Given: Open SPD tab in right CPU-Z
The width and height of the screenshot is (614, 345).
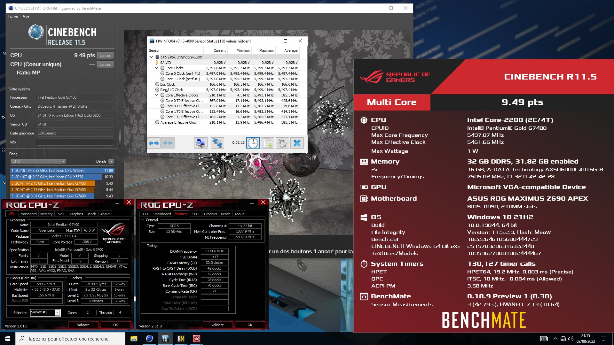Looking at the screenshot, I should tap(195, 214).
